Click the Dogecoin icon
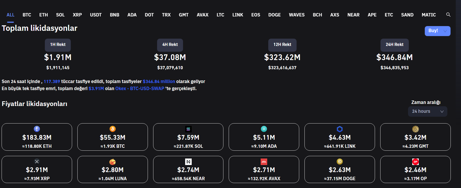 click(x=340, y=162)
